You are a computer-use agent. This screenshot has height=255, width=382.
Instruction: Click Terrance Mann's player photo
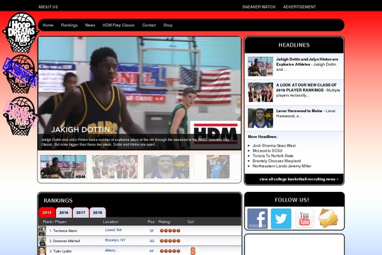click(x=42, y=231)
